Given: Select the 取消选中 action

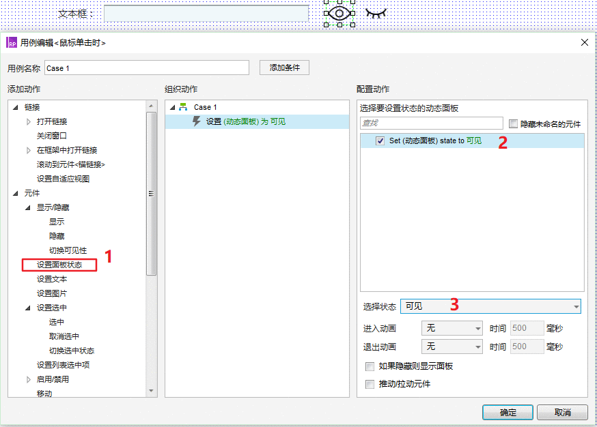Looking at the screenshot, I should [x=64, y=336].
